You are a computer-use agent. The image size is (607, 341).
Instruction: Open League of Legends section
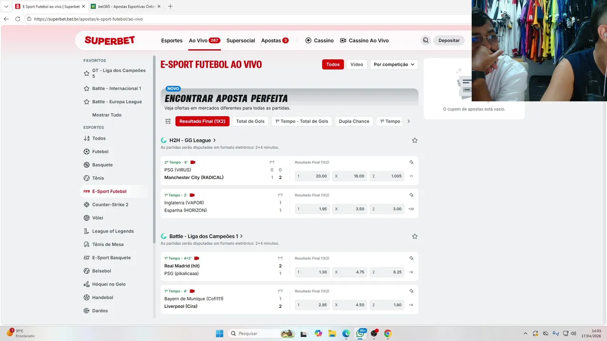113,231
